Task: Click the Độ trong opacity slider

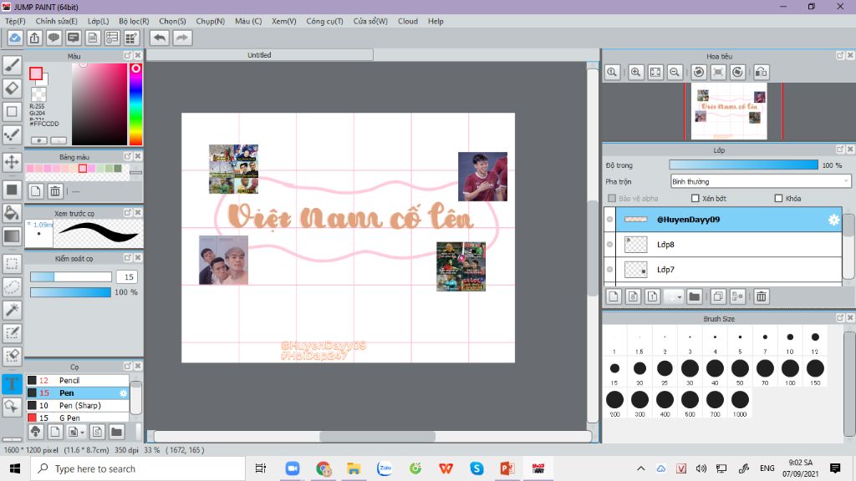Action: pyautogui.click(x=743, y=165)
